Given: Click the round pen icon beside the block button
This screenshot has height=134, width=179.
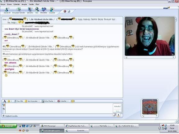Looking at the screenshot, I should pos(69,11).
